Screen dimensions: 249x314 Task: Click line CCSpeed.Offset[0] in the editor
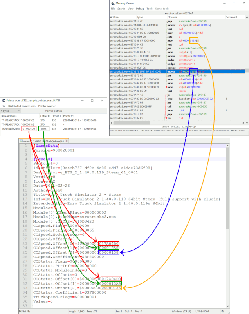(x=76, y=243)
